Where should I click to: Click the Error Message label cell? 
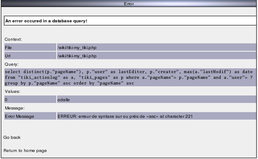point(30,116)
